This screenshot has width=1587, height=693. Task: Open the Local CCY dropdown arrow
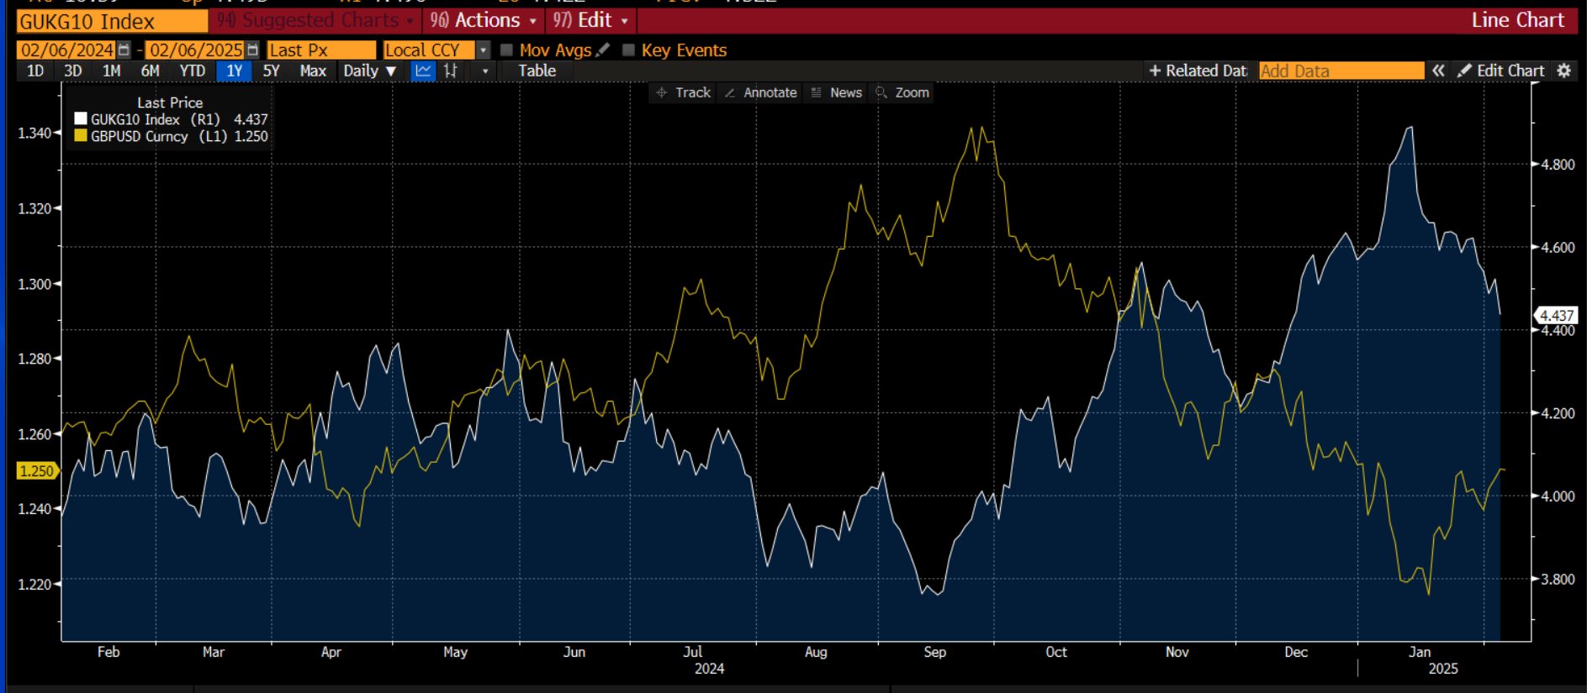click(483, 50)
